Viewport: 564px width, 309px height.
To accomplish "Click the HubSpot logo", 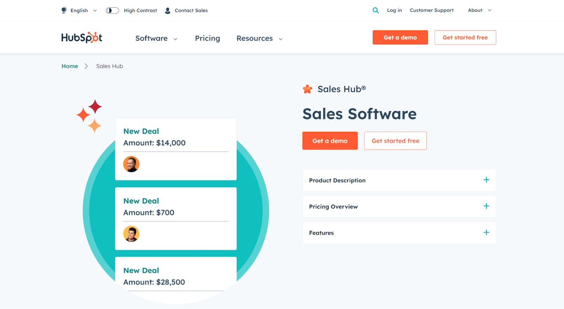I will [82, 37].
